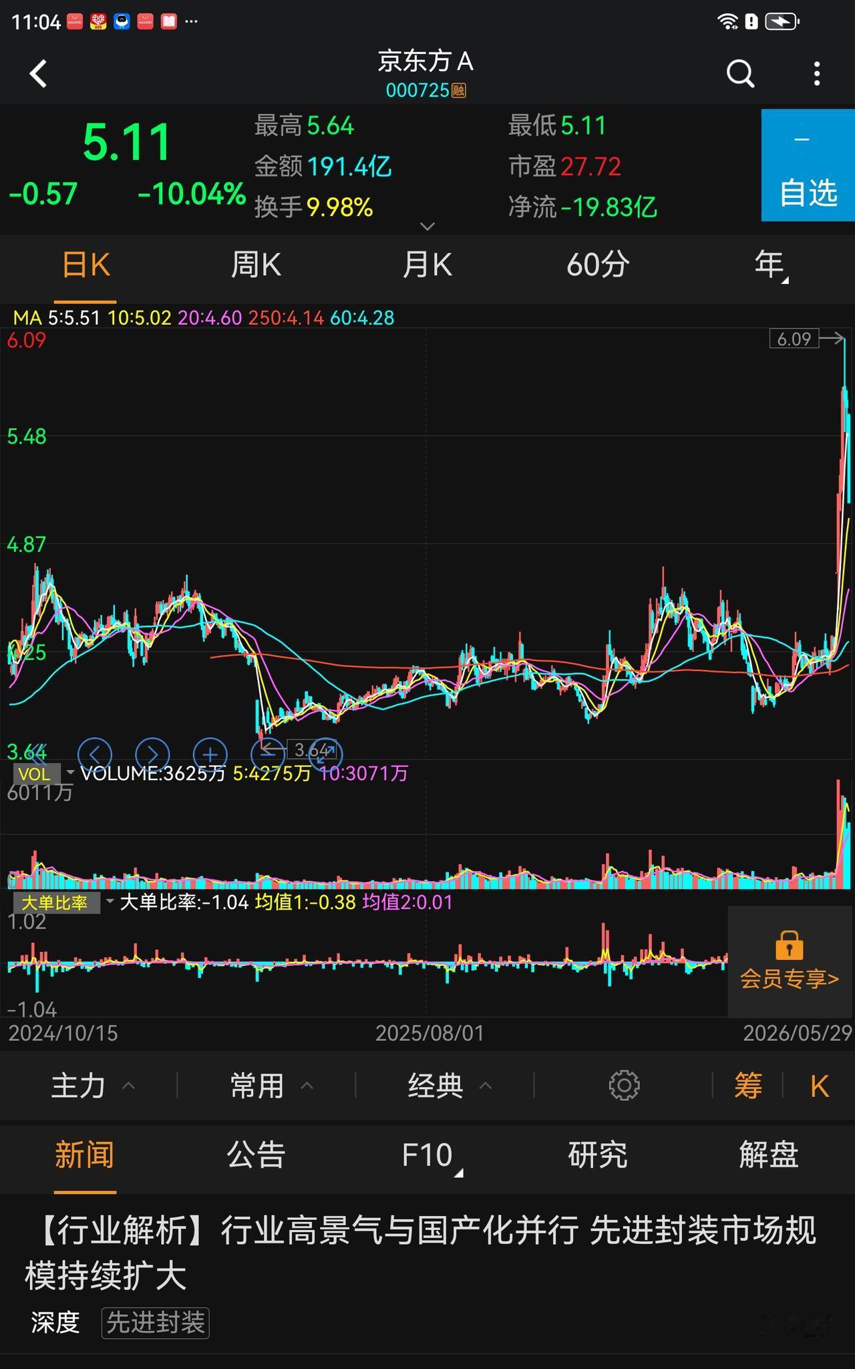Expand the 主力 indicator menu
Screen dimensions: 855x1369
(93, 1086)
